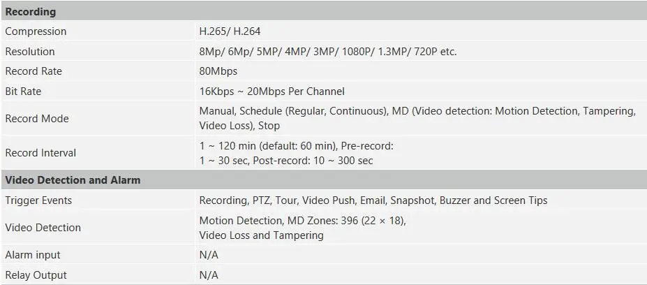This screenshot has width=647, height=285.
Task: Click the Manual, Schedule record mode description
Action: [x=417, y=118]
